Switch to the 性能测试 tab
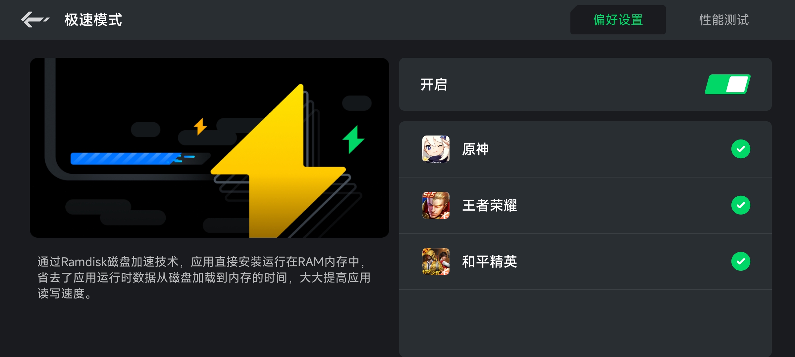The image size is (795, 357). [x=724, y=20]
